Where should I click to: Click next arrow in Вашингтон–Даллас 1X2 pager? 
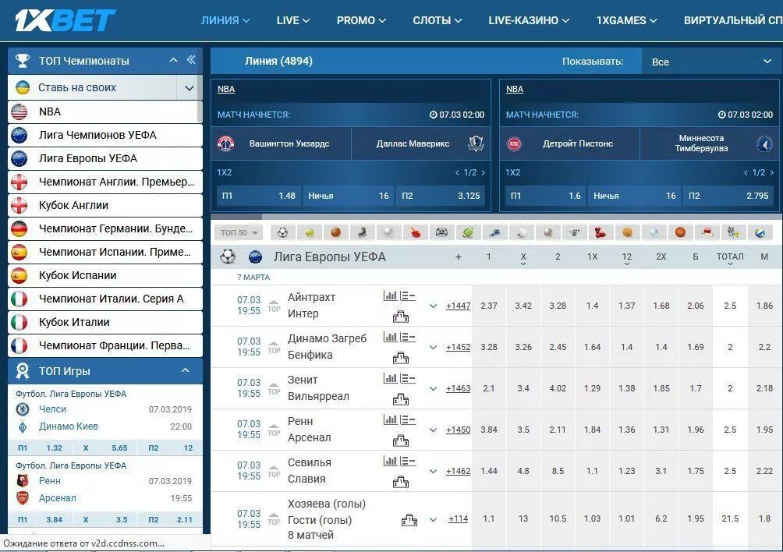[x=483, y=172]
